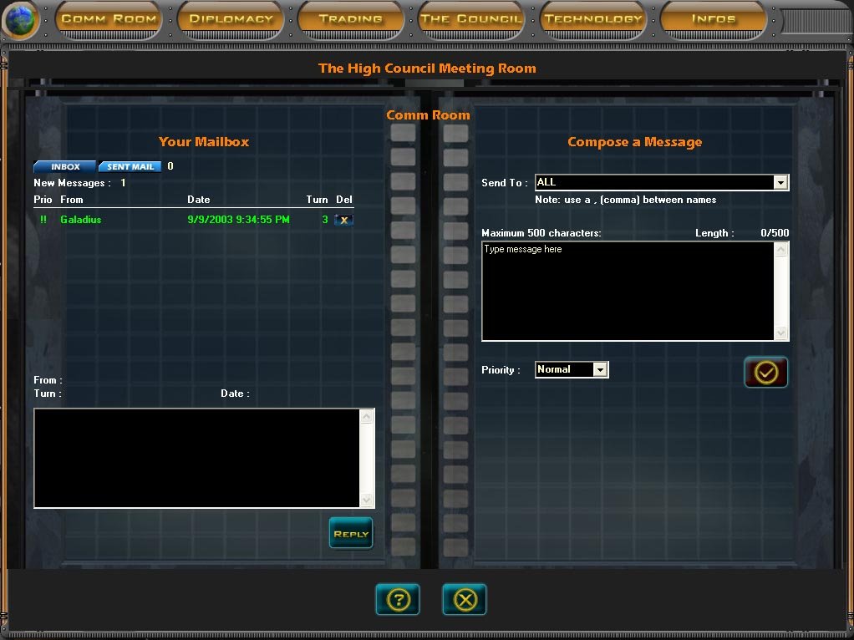Click the globe icon in top-left corner
Screen dimensions: 854x640
point(21,21)
